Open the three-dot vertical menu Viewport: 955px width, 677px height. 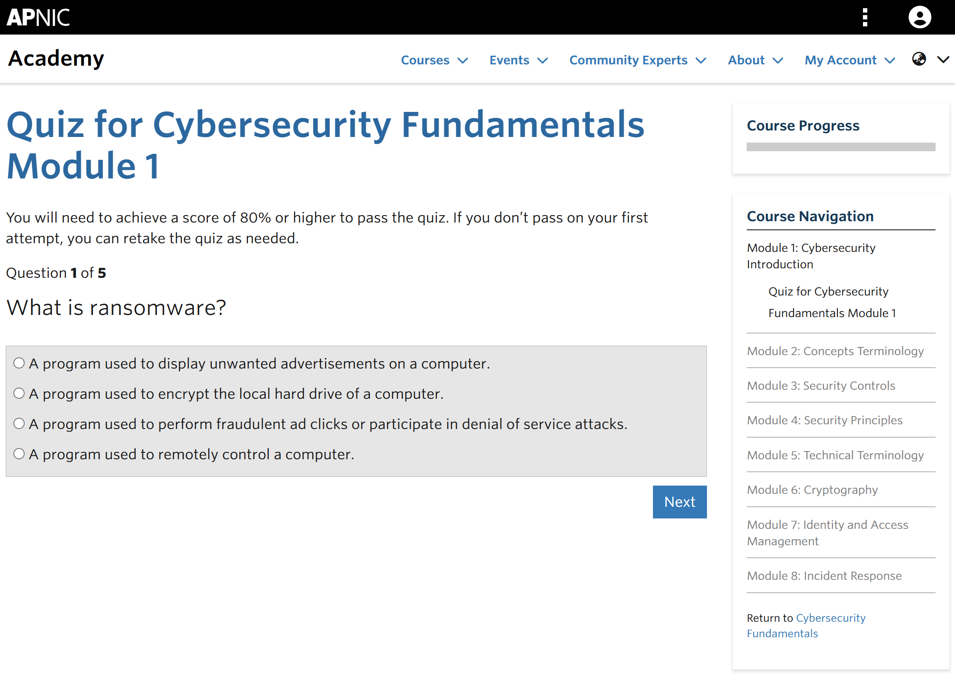coord(865,17)
